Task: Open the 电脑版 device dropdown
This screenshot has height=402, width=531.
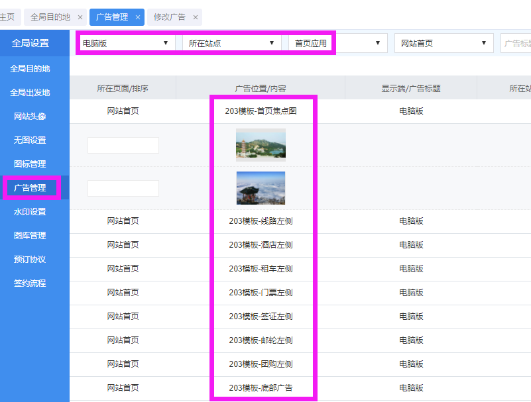Action: pos(125,43)
